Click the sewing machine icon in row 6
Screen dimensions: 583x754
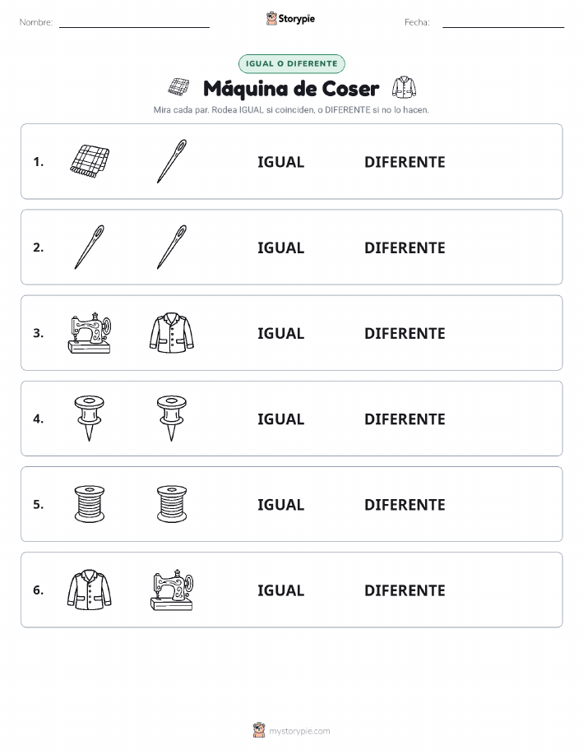coord(172,590)
